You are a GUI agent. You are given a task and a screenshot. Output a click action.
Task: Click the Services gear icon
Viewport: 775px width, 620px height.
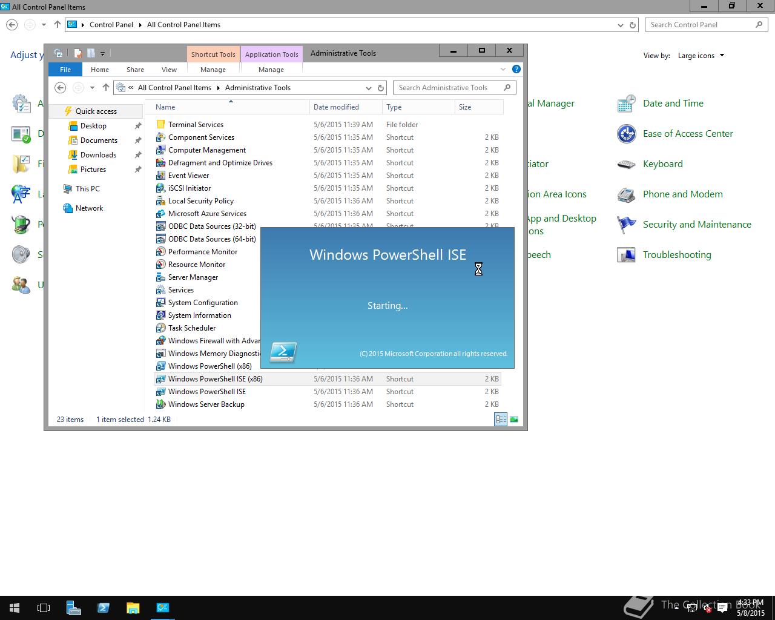pyautogui.click(x=160, y=290)
